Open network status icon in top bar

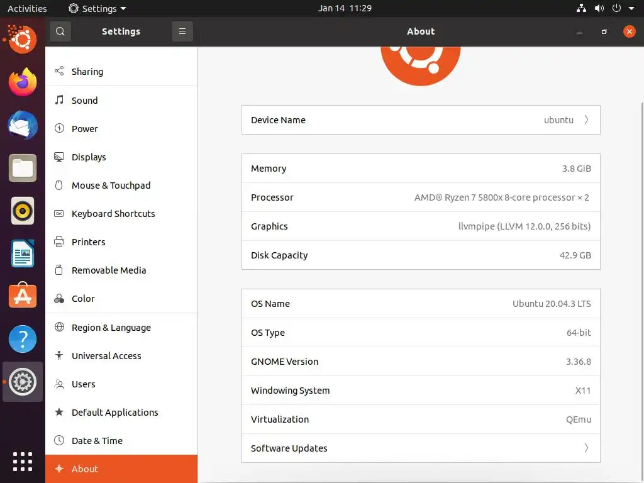tap(581, 8)
